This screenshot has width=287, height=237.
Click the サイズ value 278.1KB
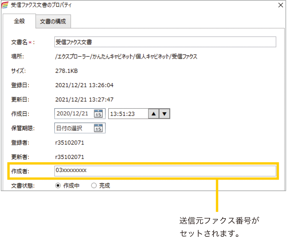pos(66,71)
